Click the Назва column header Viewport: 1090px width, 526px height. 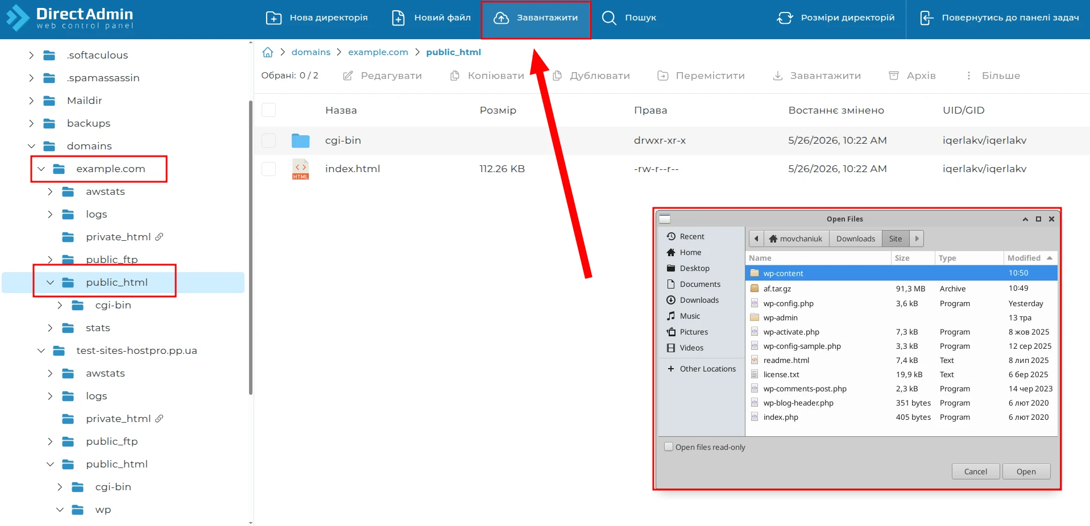click(x=341, y=110)
